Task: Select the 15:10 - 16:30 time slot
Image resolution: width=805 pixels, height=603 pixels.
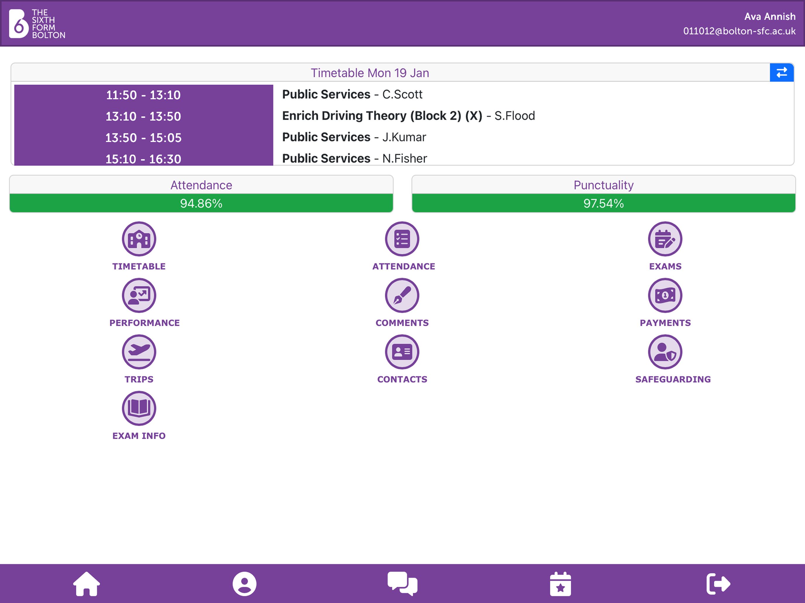Action: 143,159
